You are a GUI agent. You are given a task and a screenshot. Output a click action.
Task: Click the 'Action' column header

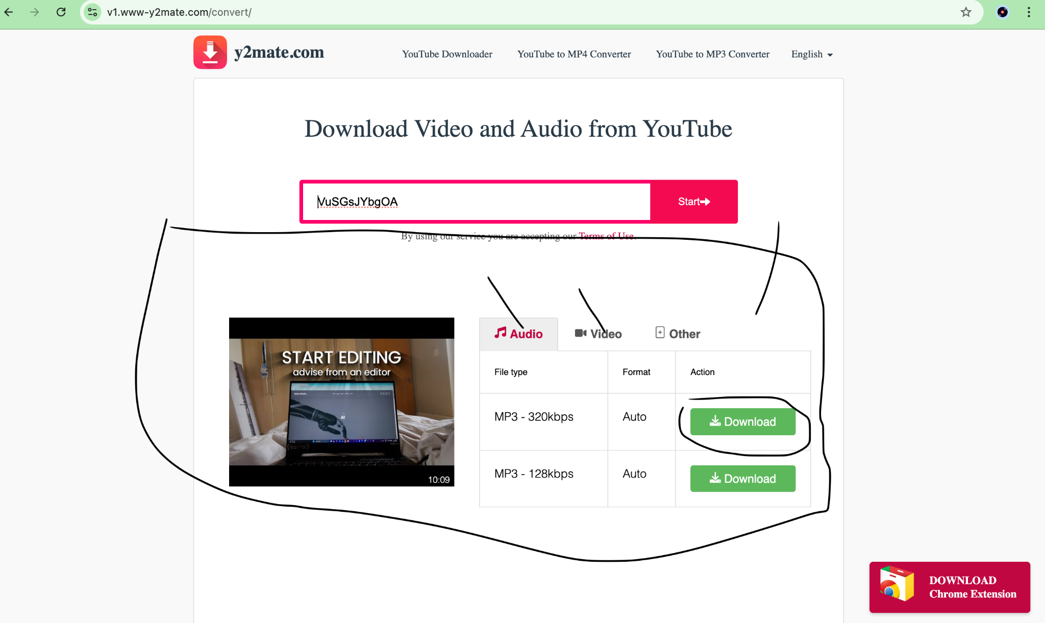[702, 372]
